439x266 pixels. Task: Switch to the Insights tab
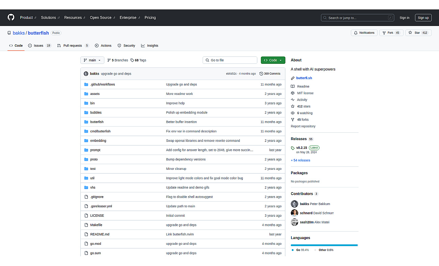[150, 46]
